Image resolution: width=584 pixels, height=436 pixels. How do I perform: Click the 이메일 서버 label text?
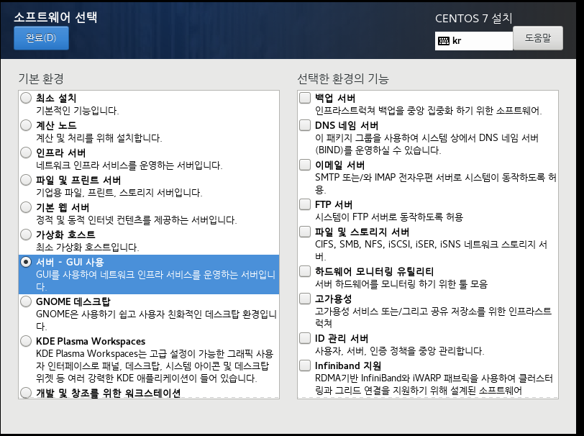[339, 165]
